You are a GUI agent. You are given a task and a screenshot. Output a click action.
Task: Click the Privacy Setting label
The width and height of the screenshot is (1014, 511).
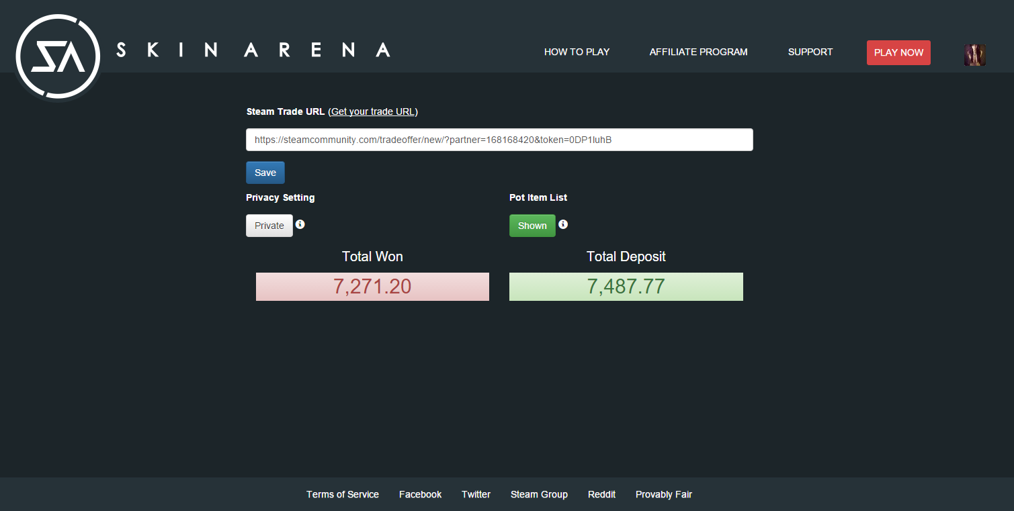pyautogui.click(x=280, y=197)
